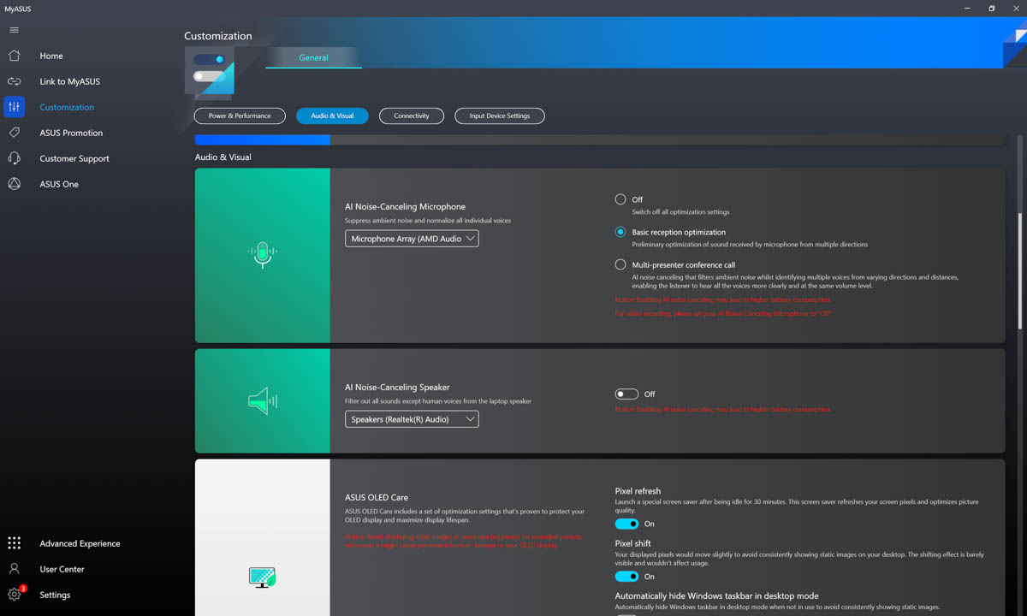
Task: Click the ASUS OLED Care heading
Action: [377, 497]
